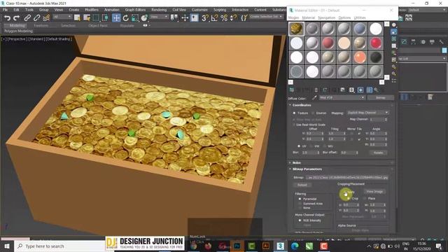The image size is (448, 252).
Task: Click the Redo arrow in the main toolbar
Action: 17,18
